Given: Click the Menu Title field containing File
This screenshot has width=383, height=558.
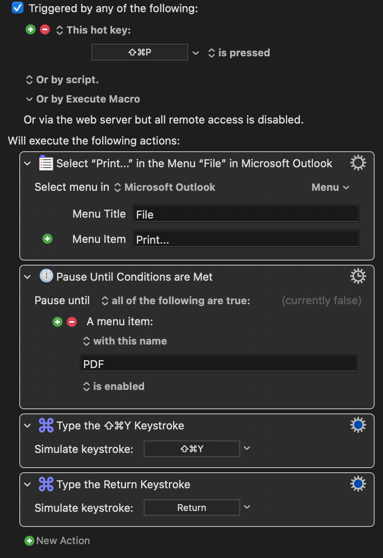Looking at the screenshot, I should point(246,214).
